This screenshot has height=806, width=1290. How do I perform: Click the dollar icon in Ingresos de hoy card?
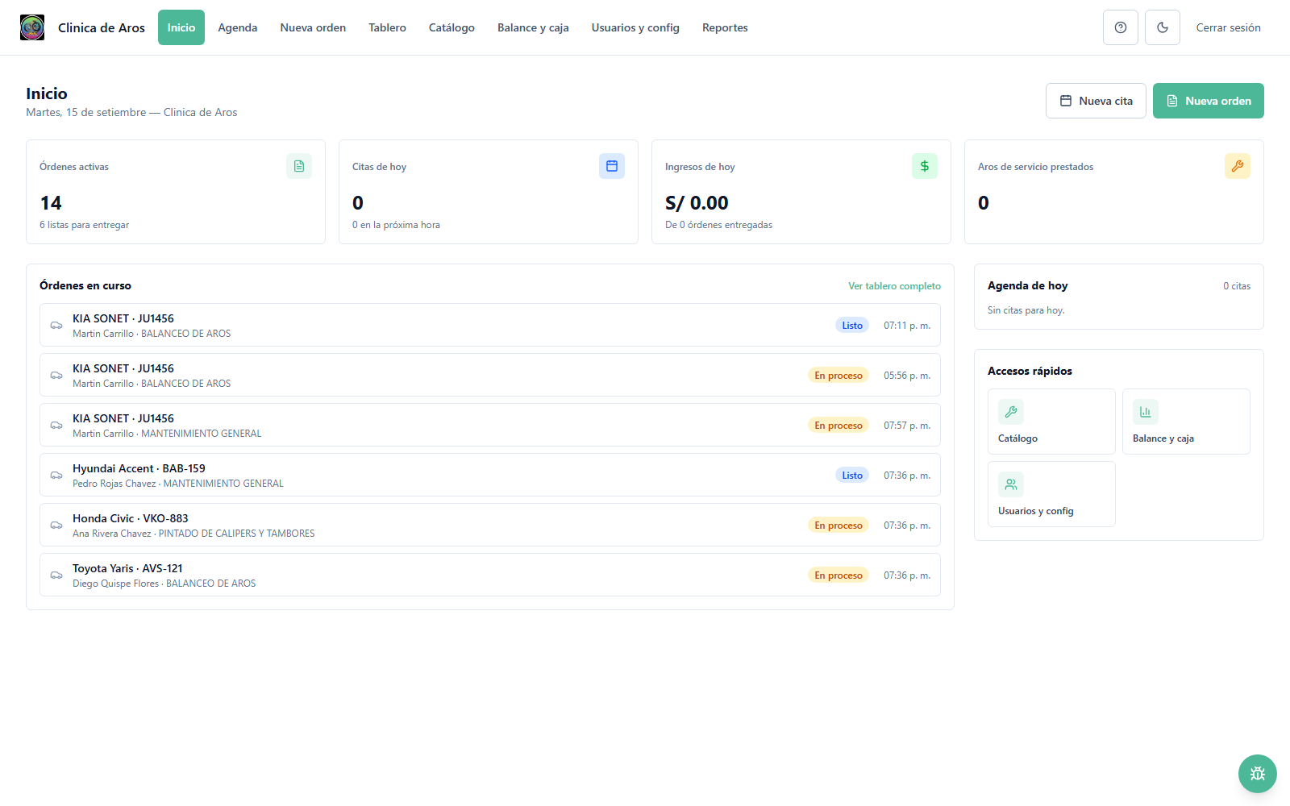[925, 166]
